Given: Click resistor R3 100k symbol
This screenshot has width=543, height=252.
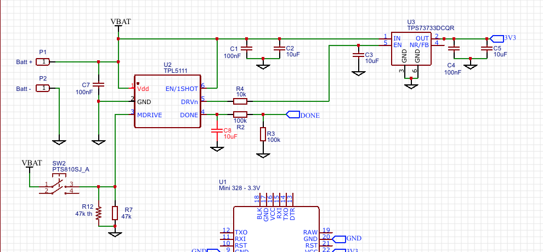Looking at the screenshot, I should (263, 134).
